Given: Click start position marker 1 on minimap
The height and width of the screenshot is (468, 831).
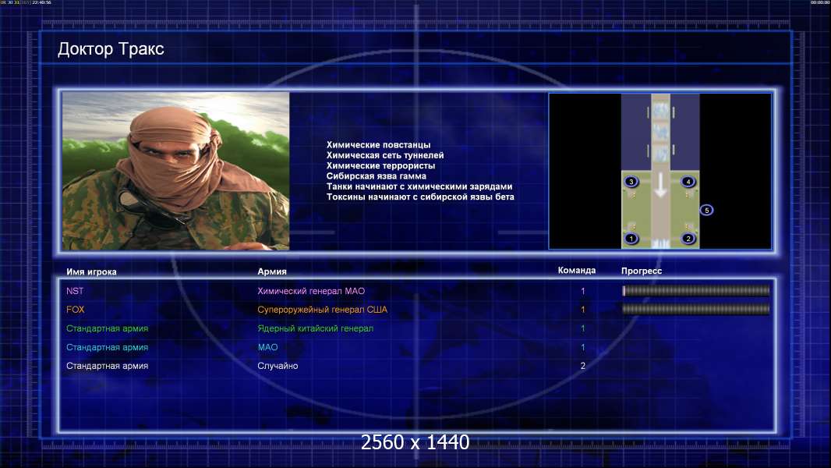Looking at the screenshot, I should 631,239.
